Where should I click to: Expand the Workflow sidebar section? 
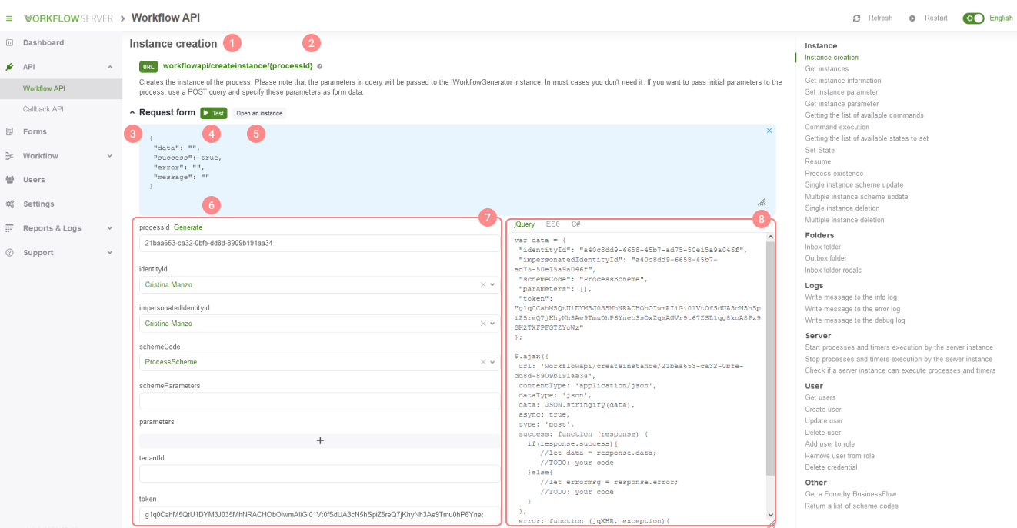tap(110, 156)
